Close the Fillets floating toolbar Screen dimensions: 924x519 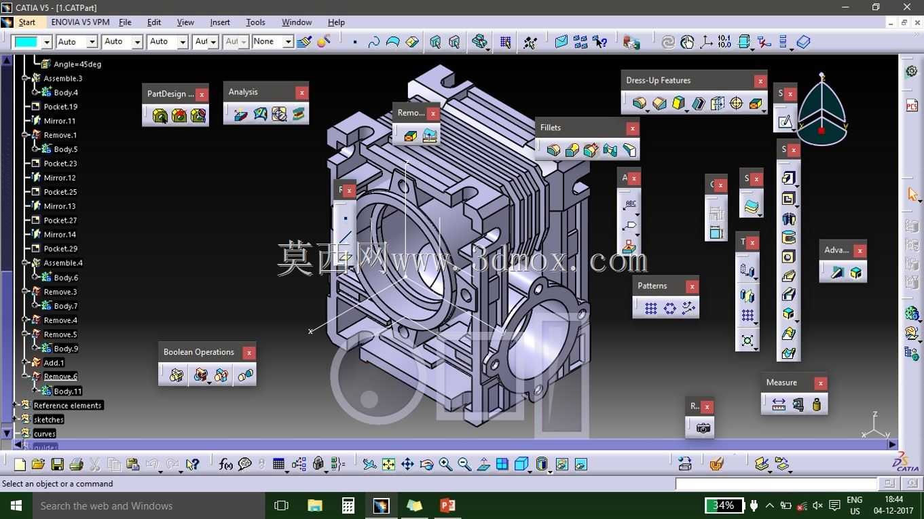pos(633,128)
